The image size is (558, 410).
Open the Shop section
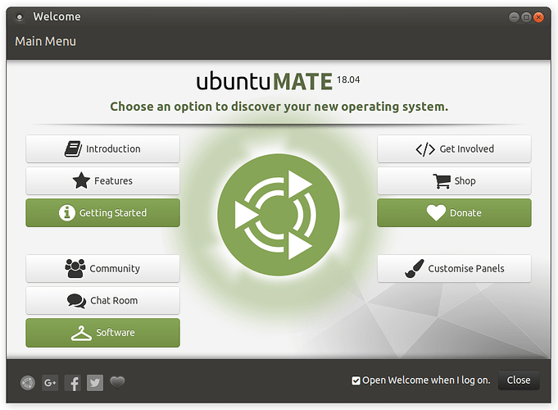coord(454,180)
